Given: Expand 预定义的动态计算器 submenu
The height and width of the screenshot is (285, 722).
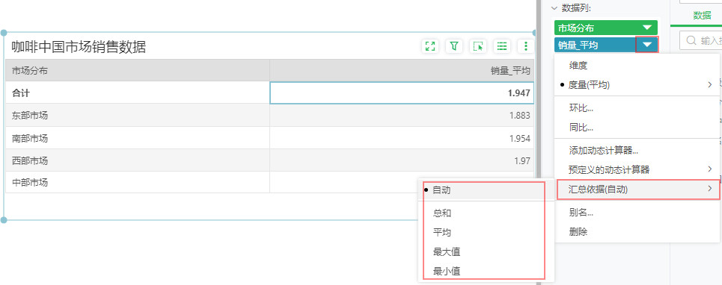Looking at the screenshot, I should pyautogui.click(x=637, y=170).
